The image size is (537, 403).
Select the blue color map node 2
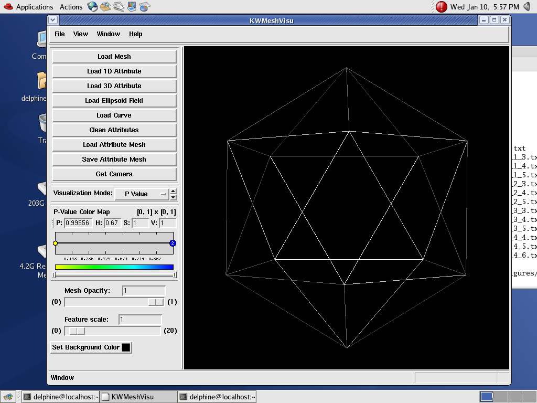[x=173, y=243]
